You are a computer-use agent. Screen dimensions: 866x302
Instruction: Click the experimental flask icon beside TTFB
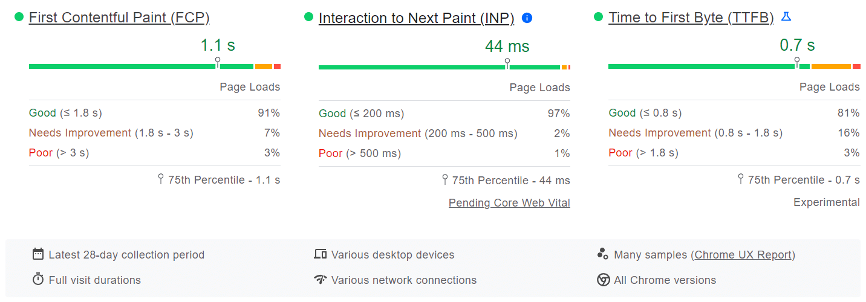(786, 17)
